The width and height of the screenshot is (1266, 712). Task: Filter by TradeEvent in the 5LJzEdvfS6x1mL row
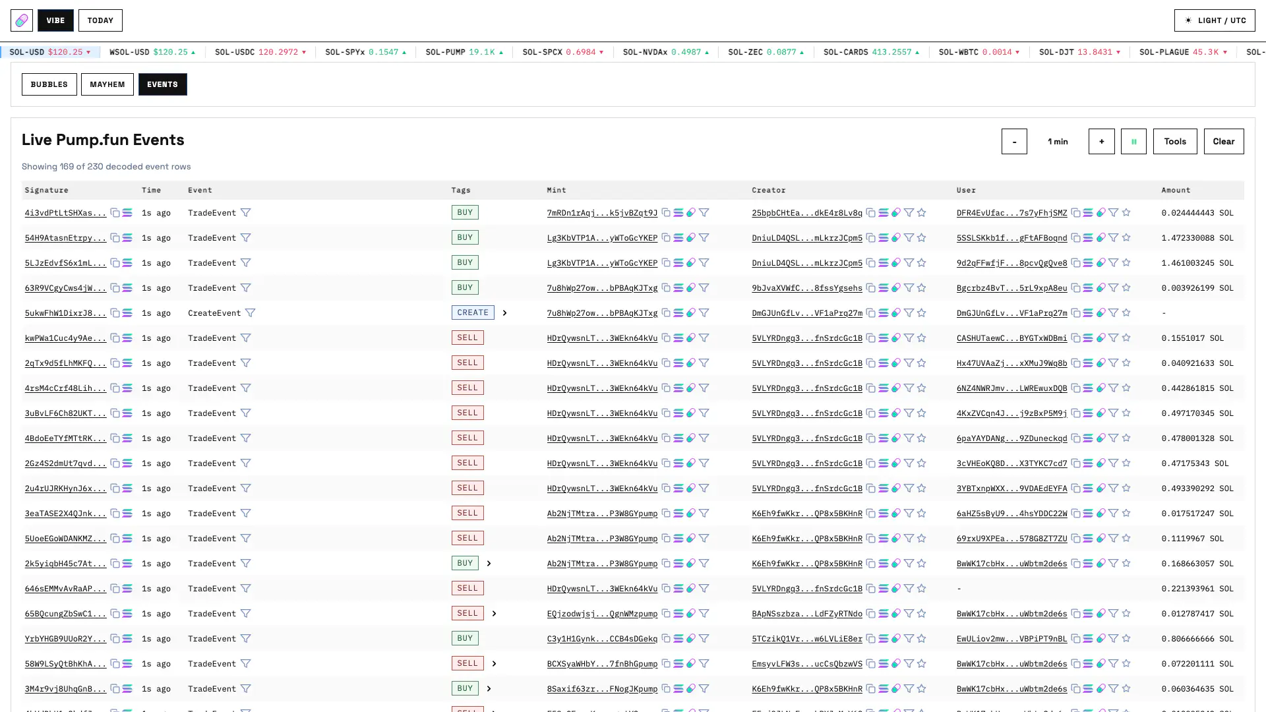pos(245,263)
